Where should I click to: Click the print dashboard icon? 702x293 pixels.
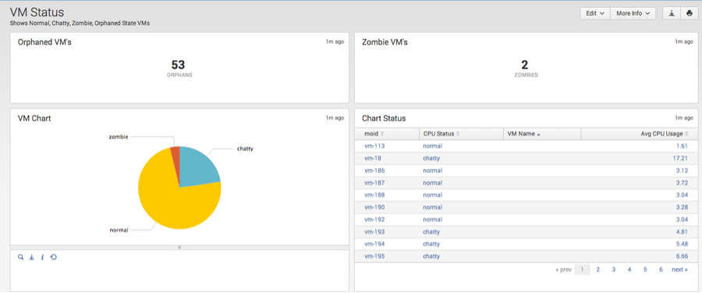pyautogui.click(x=689, y=13)
